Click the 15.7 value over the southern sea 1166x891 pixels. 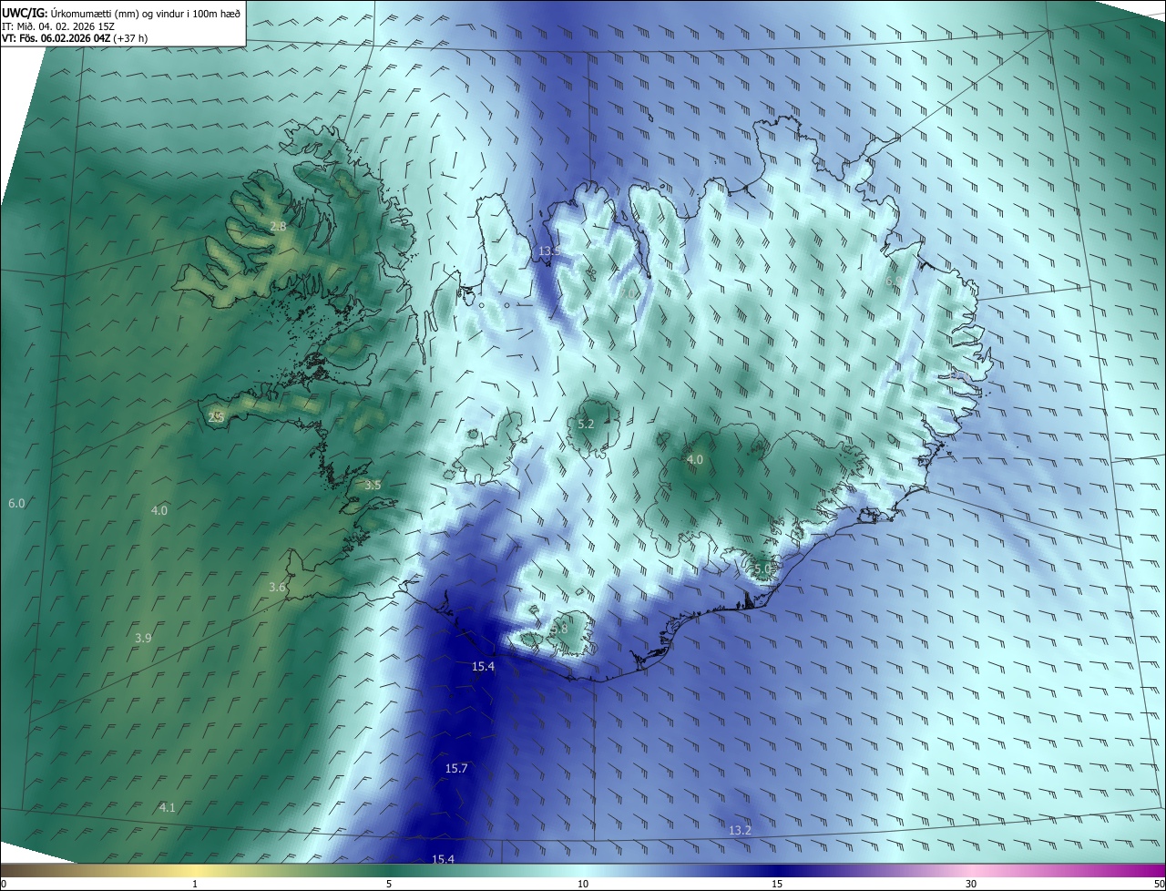coord(456,769)
